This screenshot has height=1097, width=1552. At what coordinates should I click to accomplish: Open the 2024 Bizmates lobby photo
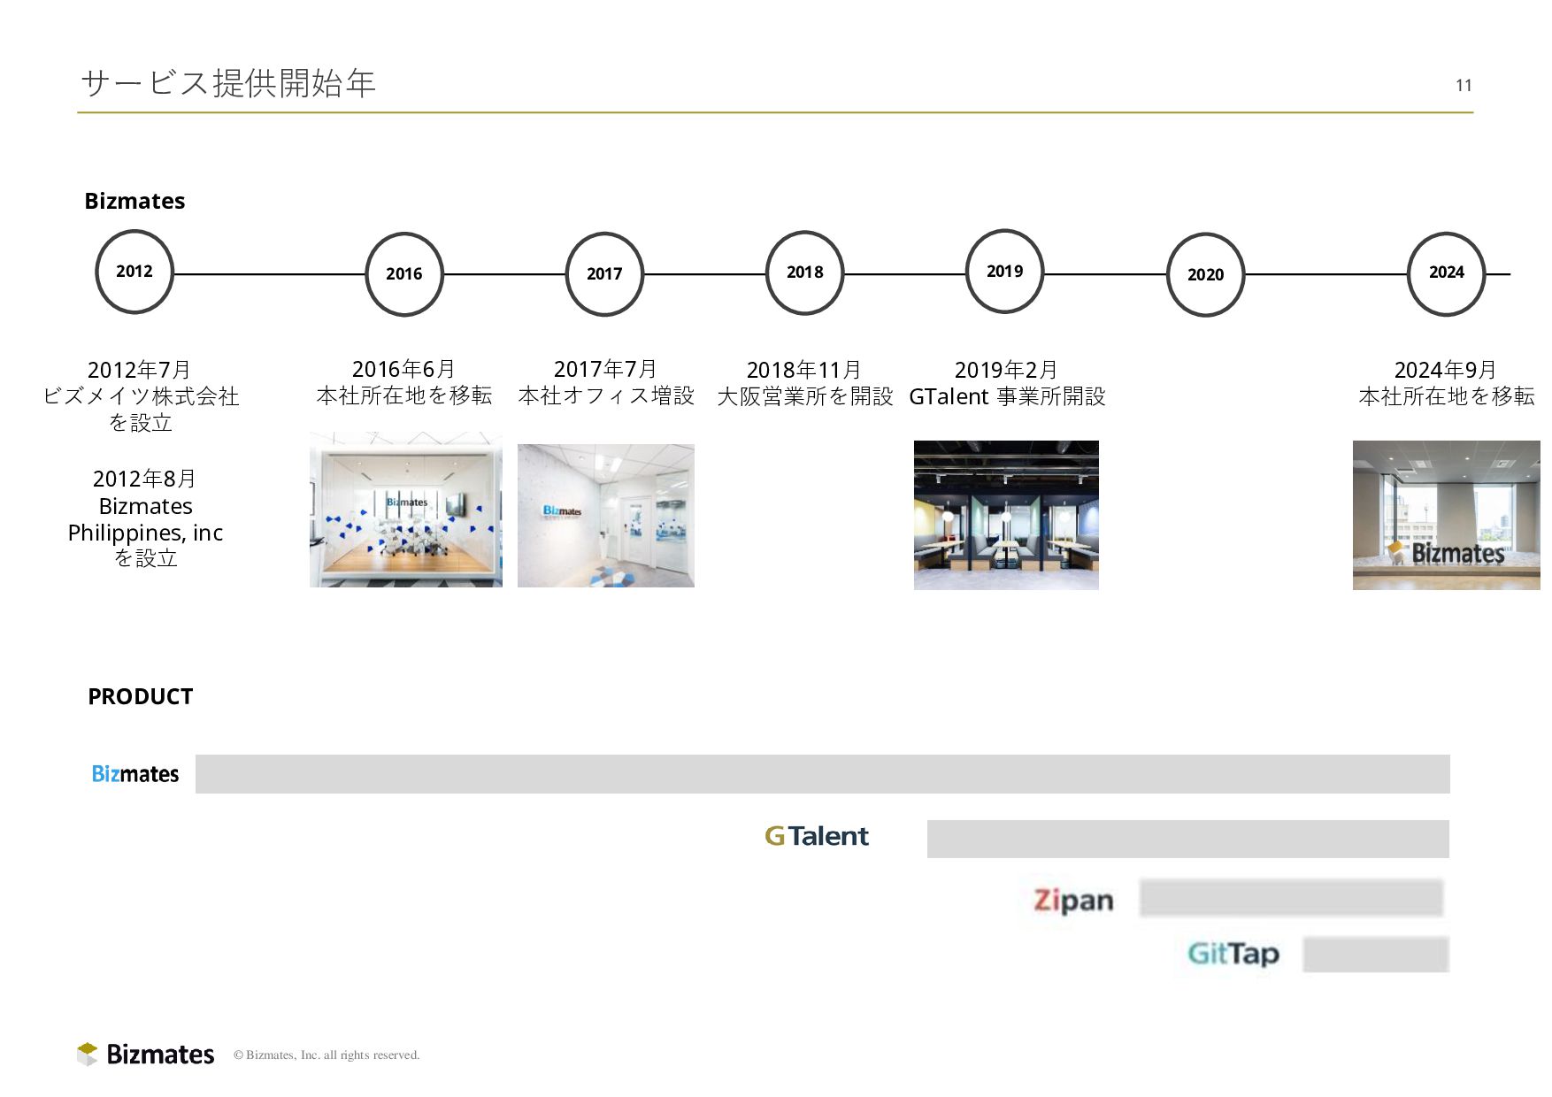[1447, 515]
